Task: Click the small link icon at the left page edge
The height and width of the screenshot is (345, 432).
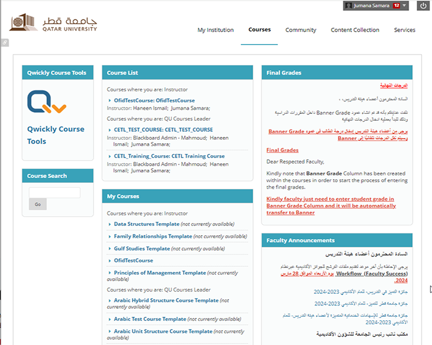Action: (5, 43)
